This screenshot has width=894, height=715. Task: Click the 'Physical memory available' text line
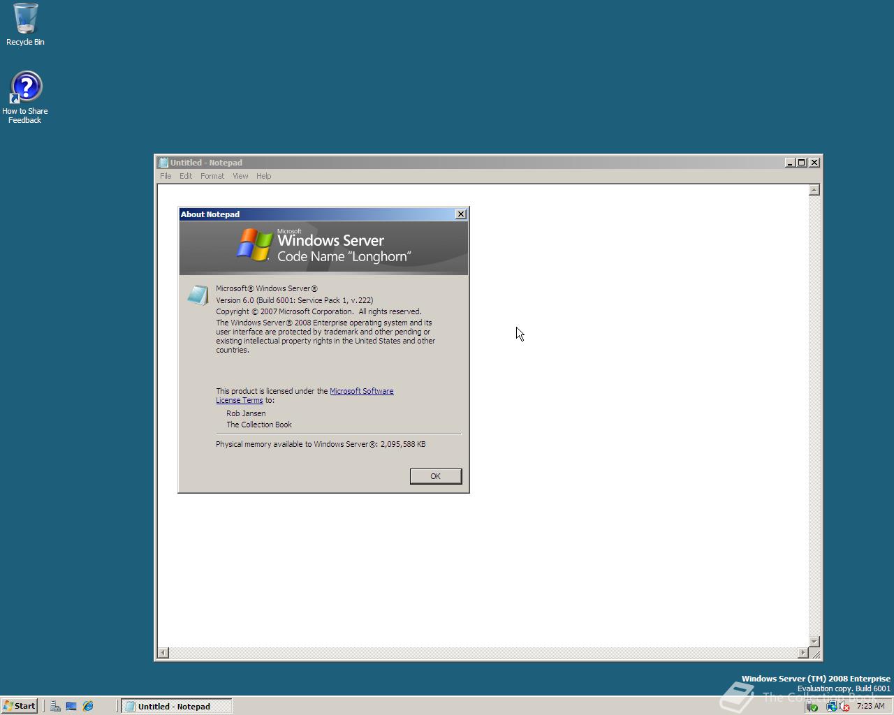tap(321, 444)
